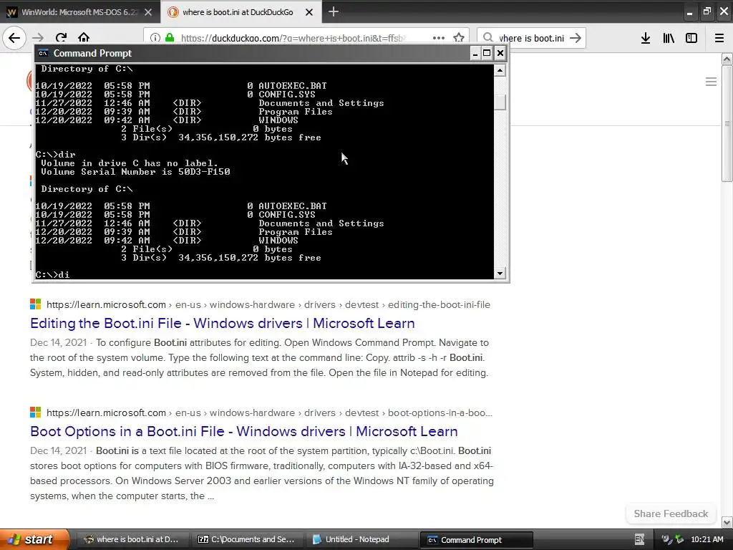
Task: Click the page scrollbar up arrow
Action: (x=727, y=59)
